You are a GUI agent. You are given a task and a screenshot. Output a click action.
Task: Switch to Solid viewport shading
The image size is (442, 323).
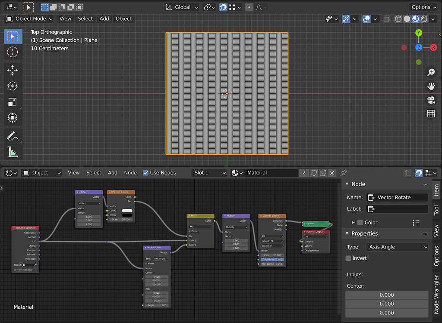407,19
